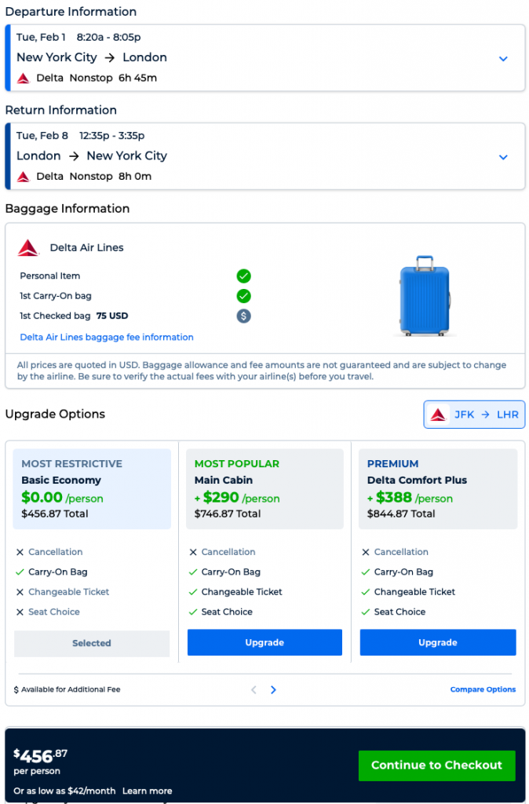The width and height of the screenshot is (529, 804).
Task: Click the Delta logo on departure flight
Action: pyautogui.click(x=24, y=78)
